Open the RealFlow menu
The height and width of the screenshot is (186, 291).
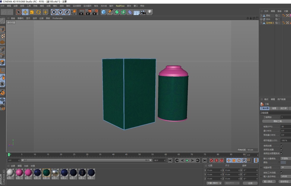(x=120, y=6)
